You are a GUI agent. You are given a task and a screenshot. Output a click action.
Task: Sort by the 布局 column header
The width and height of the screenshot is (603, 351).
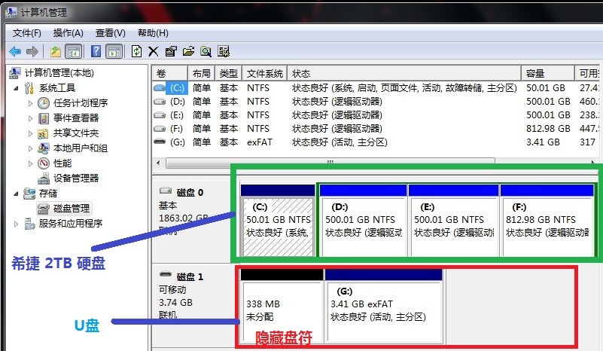coord(202,74)
